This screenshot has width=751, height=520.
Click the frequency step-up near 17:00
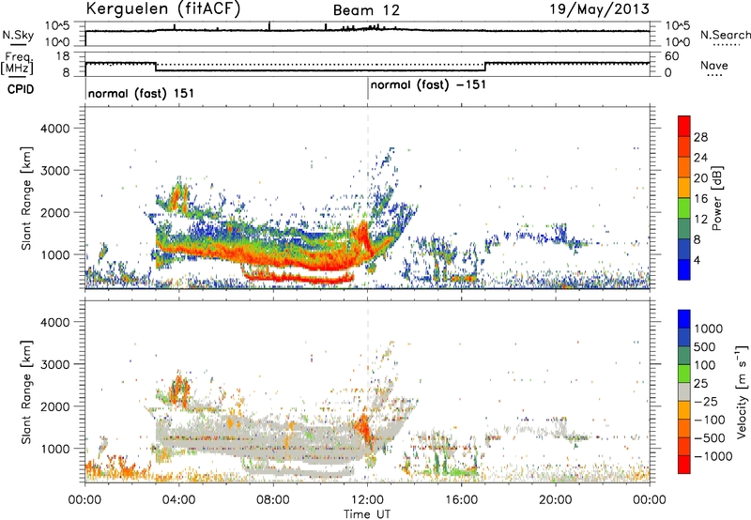[x=485, y=67]
